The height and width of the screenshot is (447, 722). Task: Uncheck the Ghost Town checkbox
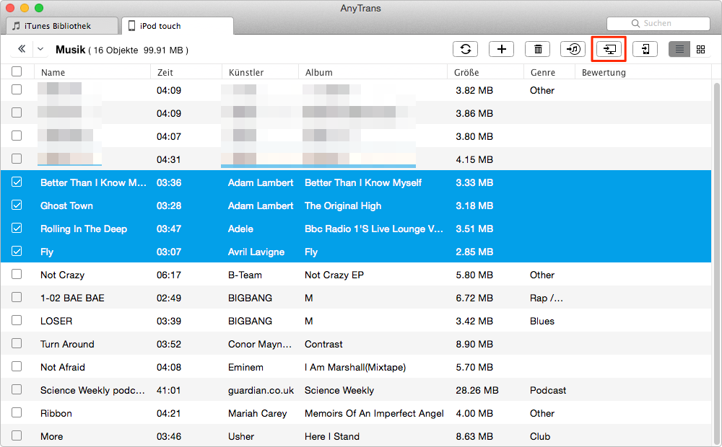[17, 205]
